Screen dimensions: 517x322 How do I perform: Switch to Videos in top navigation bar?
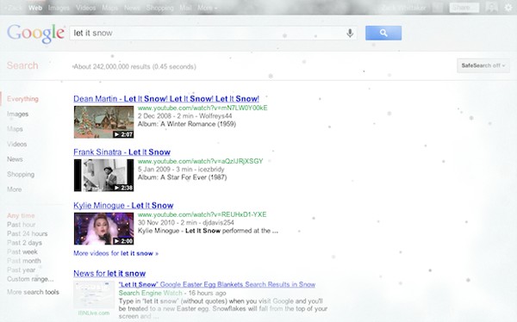[x=85, y=8]
